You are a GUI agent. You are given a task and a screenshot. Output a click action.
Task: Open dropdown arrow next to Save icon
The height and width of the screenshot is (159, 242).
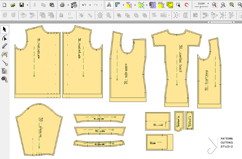[28, 5]
